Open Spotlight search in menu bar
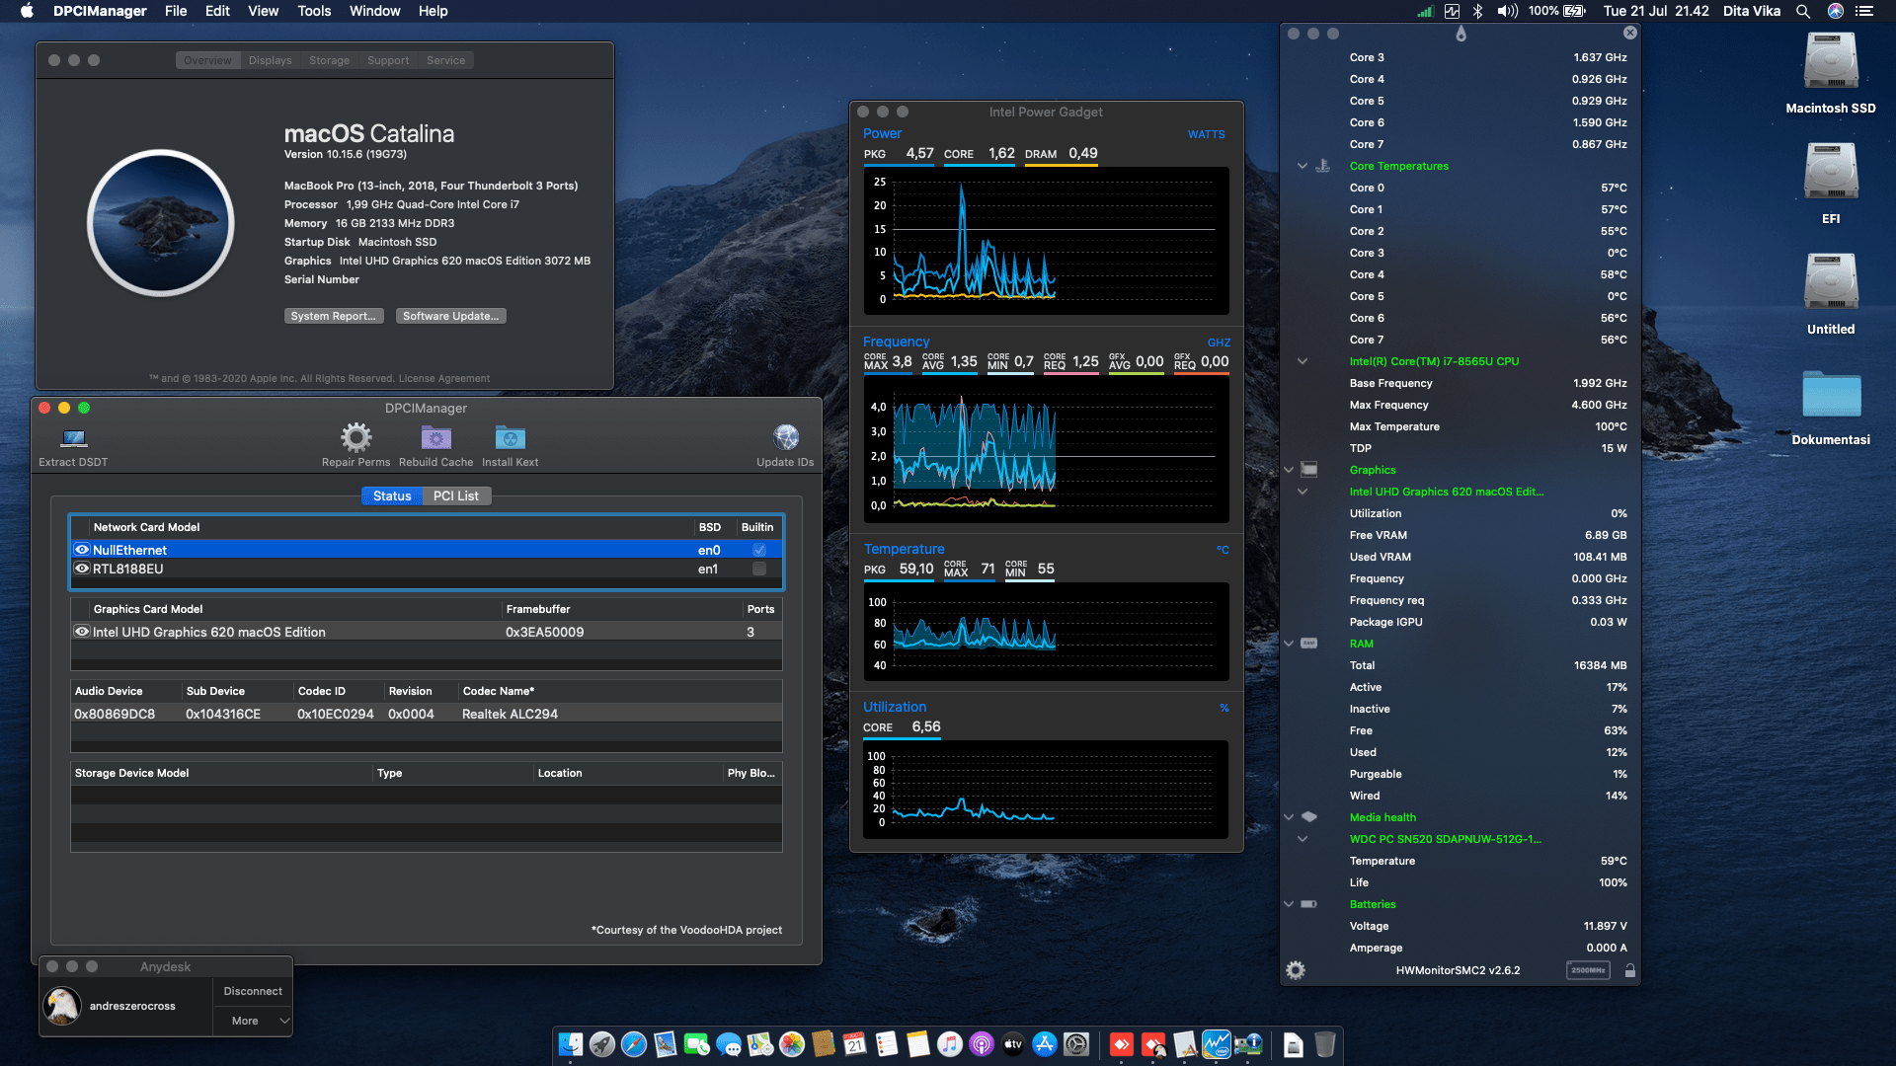 [1803, 11]
